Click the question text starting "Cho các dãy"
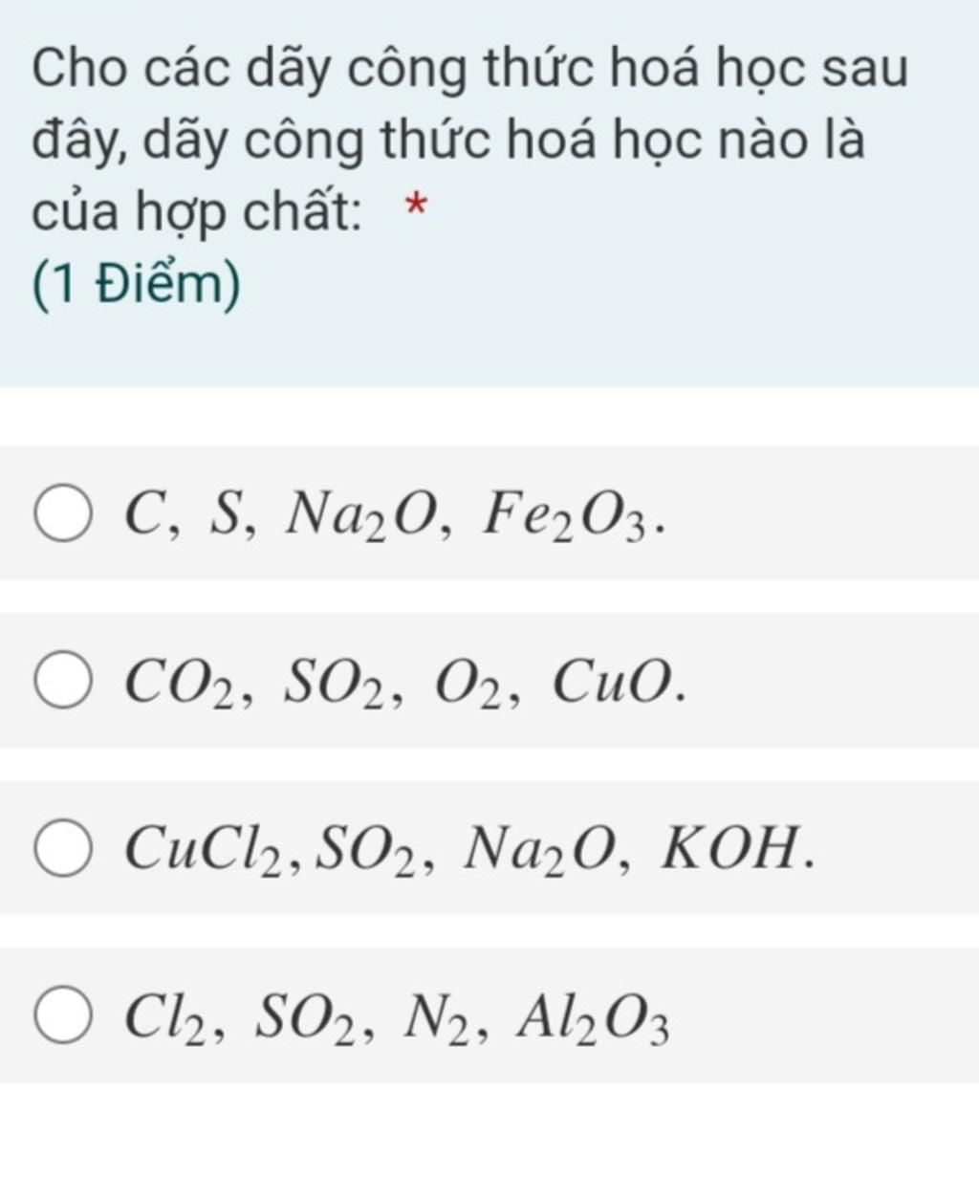This screenshot has width=979, height=1177. [468, 69]
